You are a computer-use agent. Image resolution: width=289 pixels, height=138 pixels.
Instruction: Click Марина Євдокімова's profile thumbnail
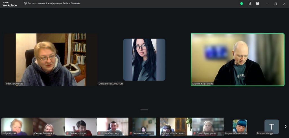coord(240,126)
